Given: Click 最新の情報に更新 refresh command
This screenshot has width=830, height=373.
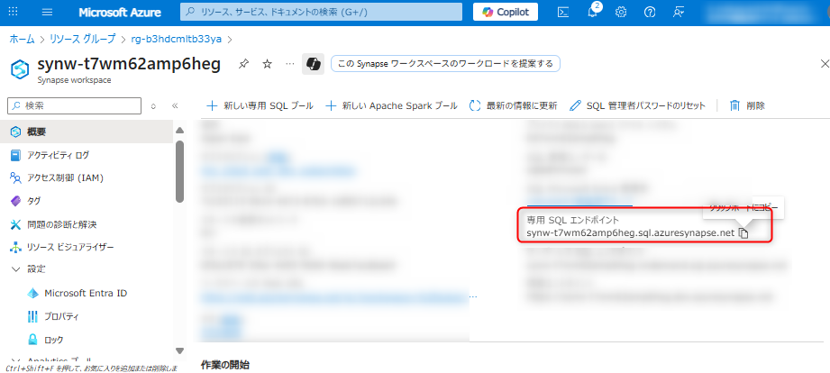Looking at the screenshot, I should [x=513, y=105].
